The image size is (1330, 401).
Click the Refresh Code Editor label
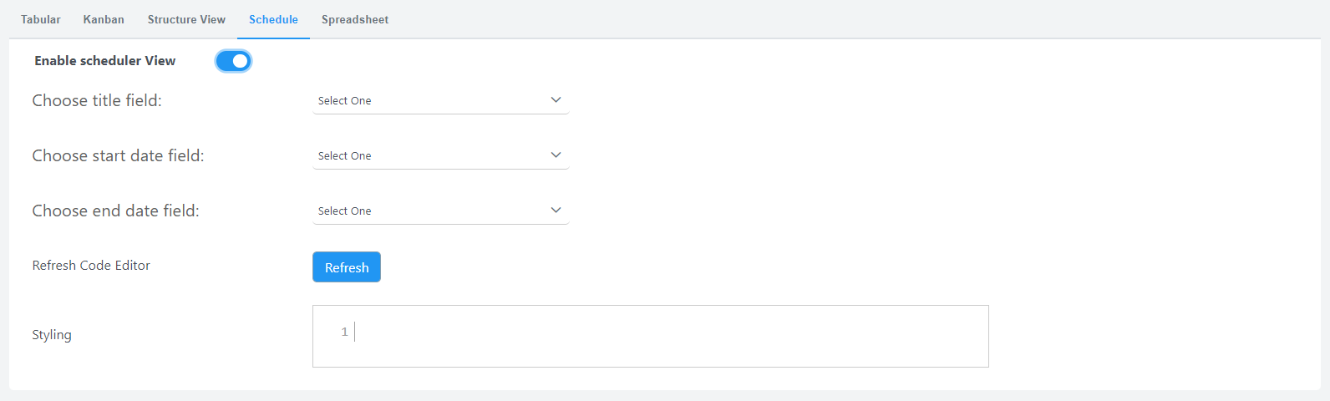(91, 266)
